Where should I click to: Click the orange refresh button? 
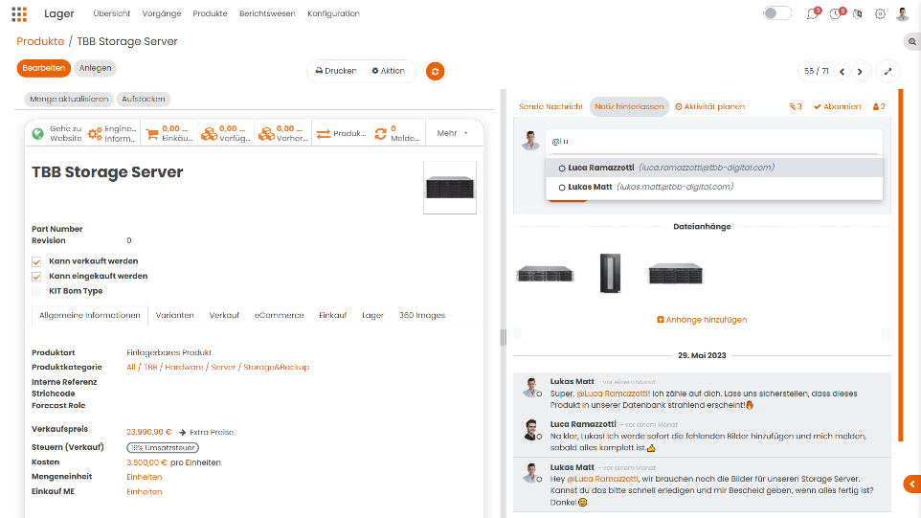tap(435, 72)
